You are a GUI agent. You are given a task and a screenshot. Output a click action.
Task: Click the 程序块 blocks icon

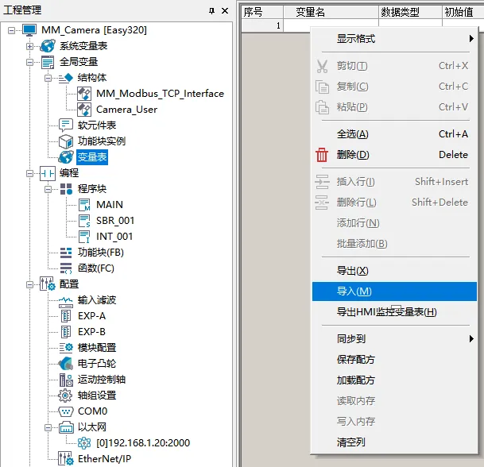(x=66, y=189)
